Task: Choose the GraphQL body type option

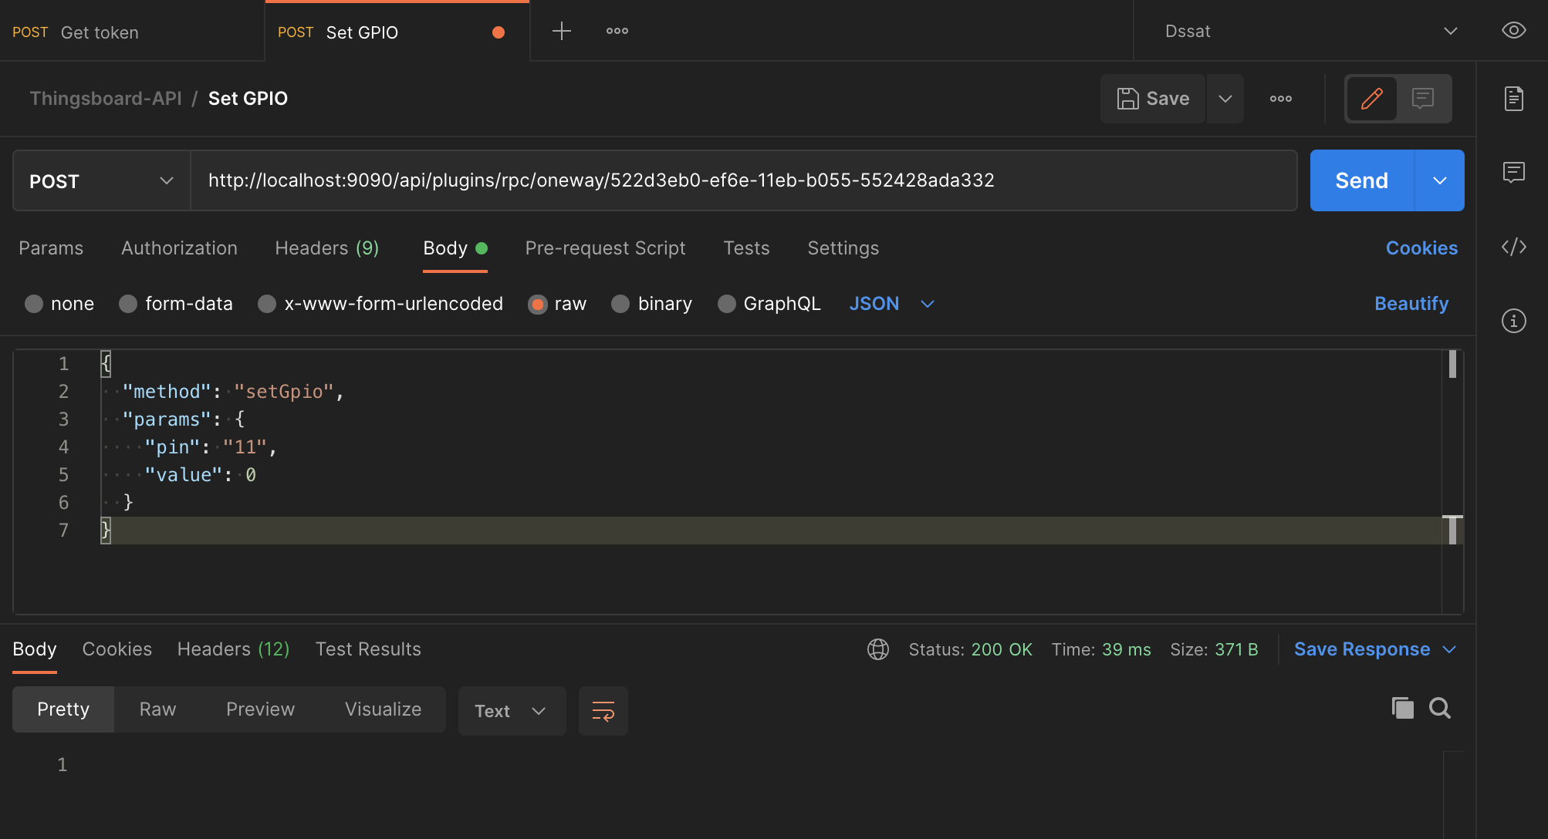Action: click(x=726, y=304)
